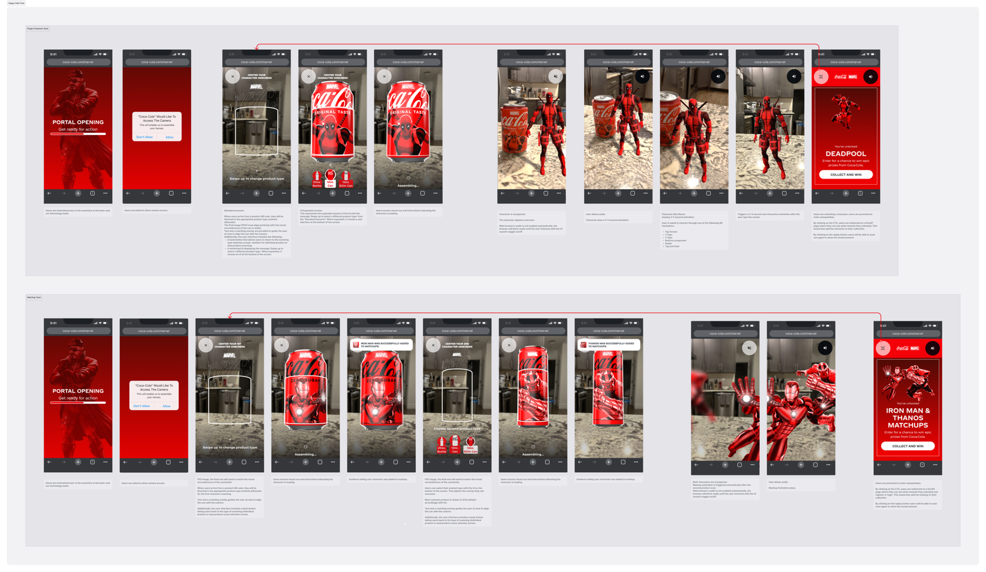Click the rescan icon on Deadpool unlocked screen
The width and height of the screenshot is (986, 572).
[821, 77]
